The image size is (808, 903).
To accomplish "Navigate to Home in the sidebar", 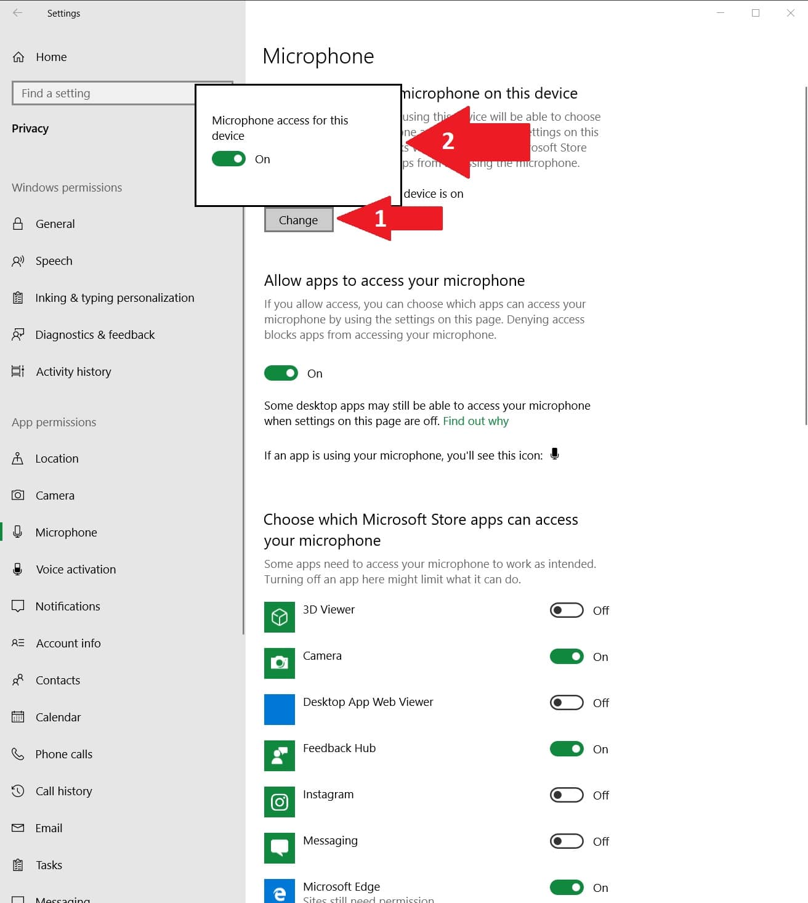I will [x=51, y=57].
